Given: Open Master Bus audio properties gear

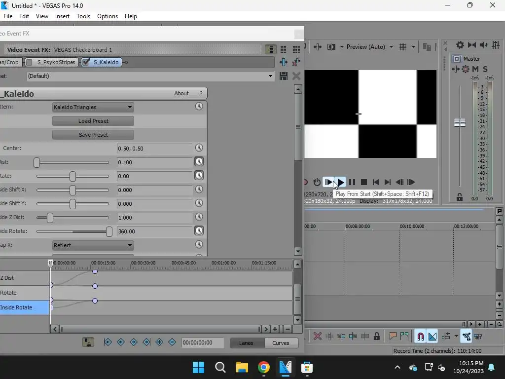Looking at the screenshot, I should tap(460, 45).
